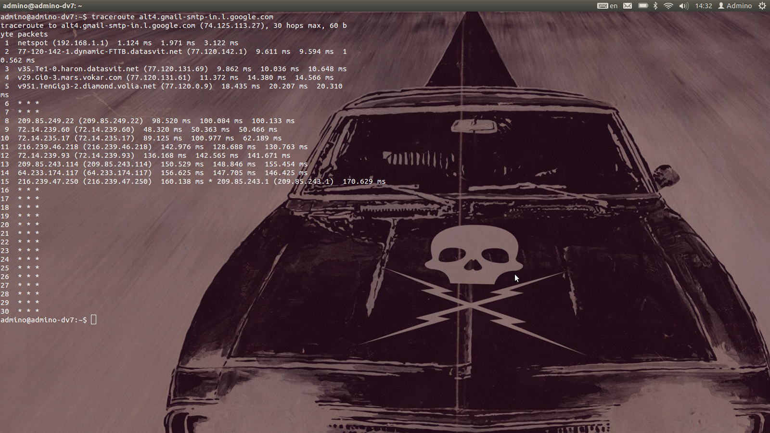Click '72.14.239.60' at start of hop 9
Screen dimensions: 770x433
44,129
